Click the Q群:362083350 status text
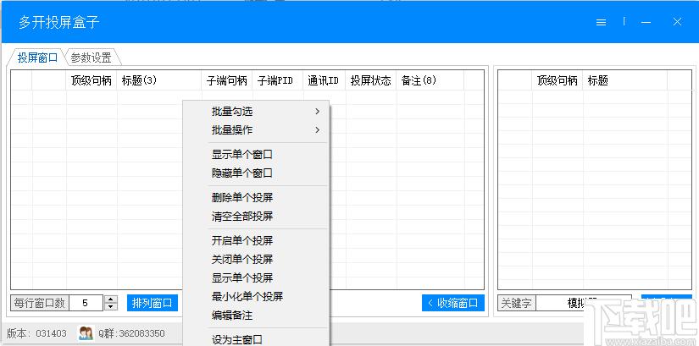The image size is (699, 346). tap(131, 333)
